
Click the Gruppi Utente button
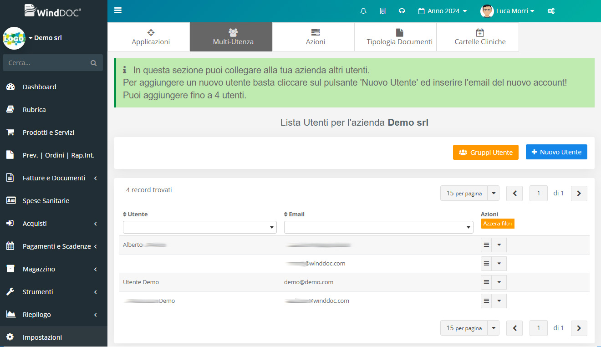(485, 153)
